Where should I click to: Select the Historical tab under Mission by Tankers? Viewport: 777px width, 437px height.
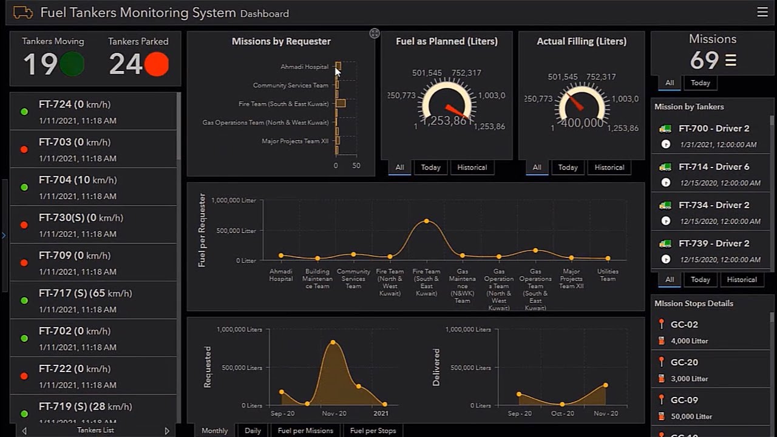(742, 280)
